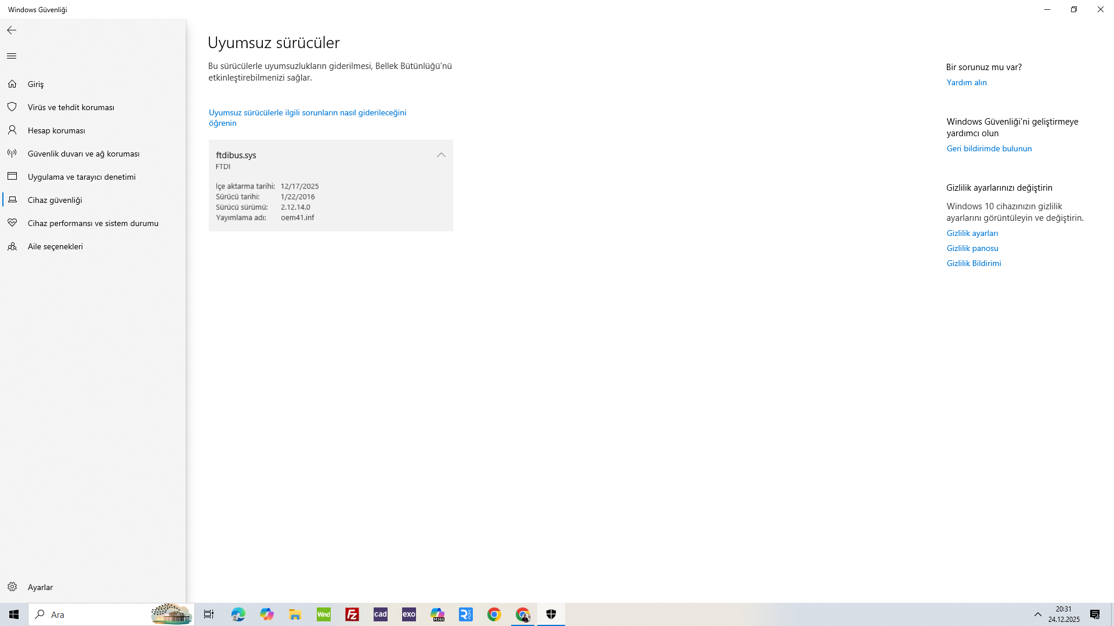Collapse the ftdibus.sys driver details chevron
This screenshot has width=1114, height=626.
click(x=441, y=155)
